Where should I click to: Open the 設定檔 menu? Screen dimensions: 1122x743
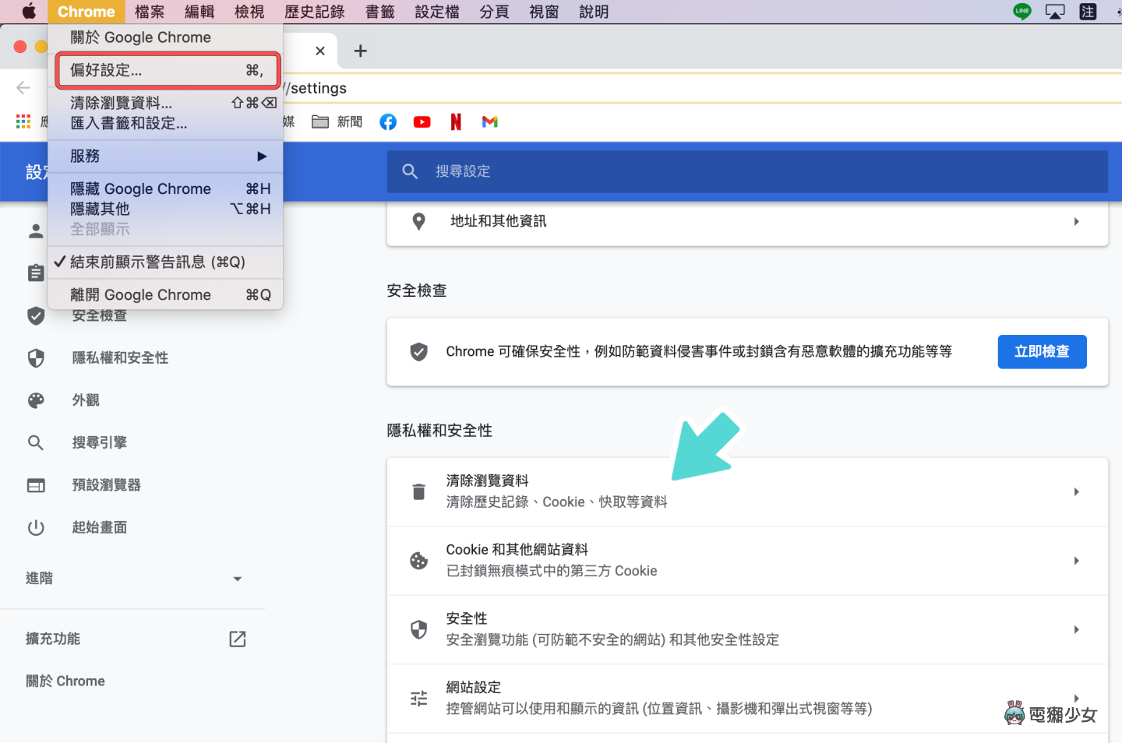tap(437, 12)
